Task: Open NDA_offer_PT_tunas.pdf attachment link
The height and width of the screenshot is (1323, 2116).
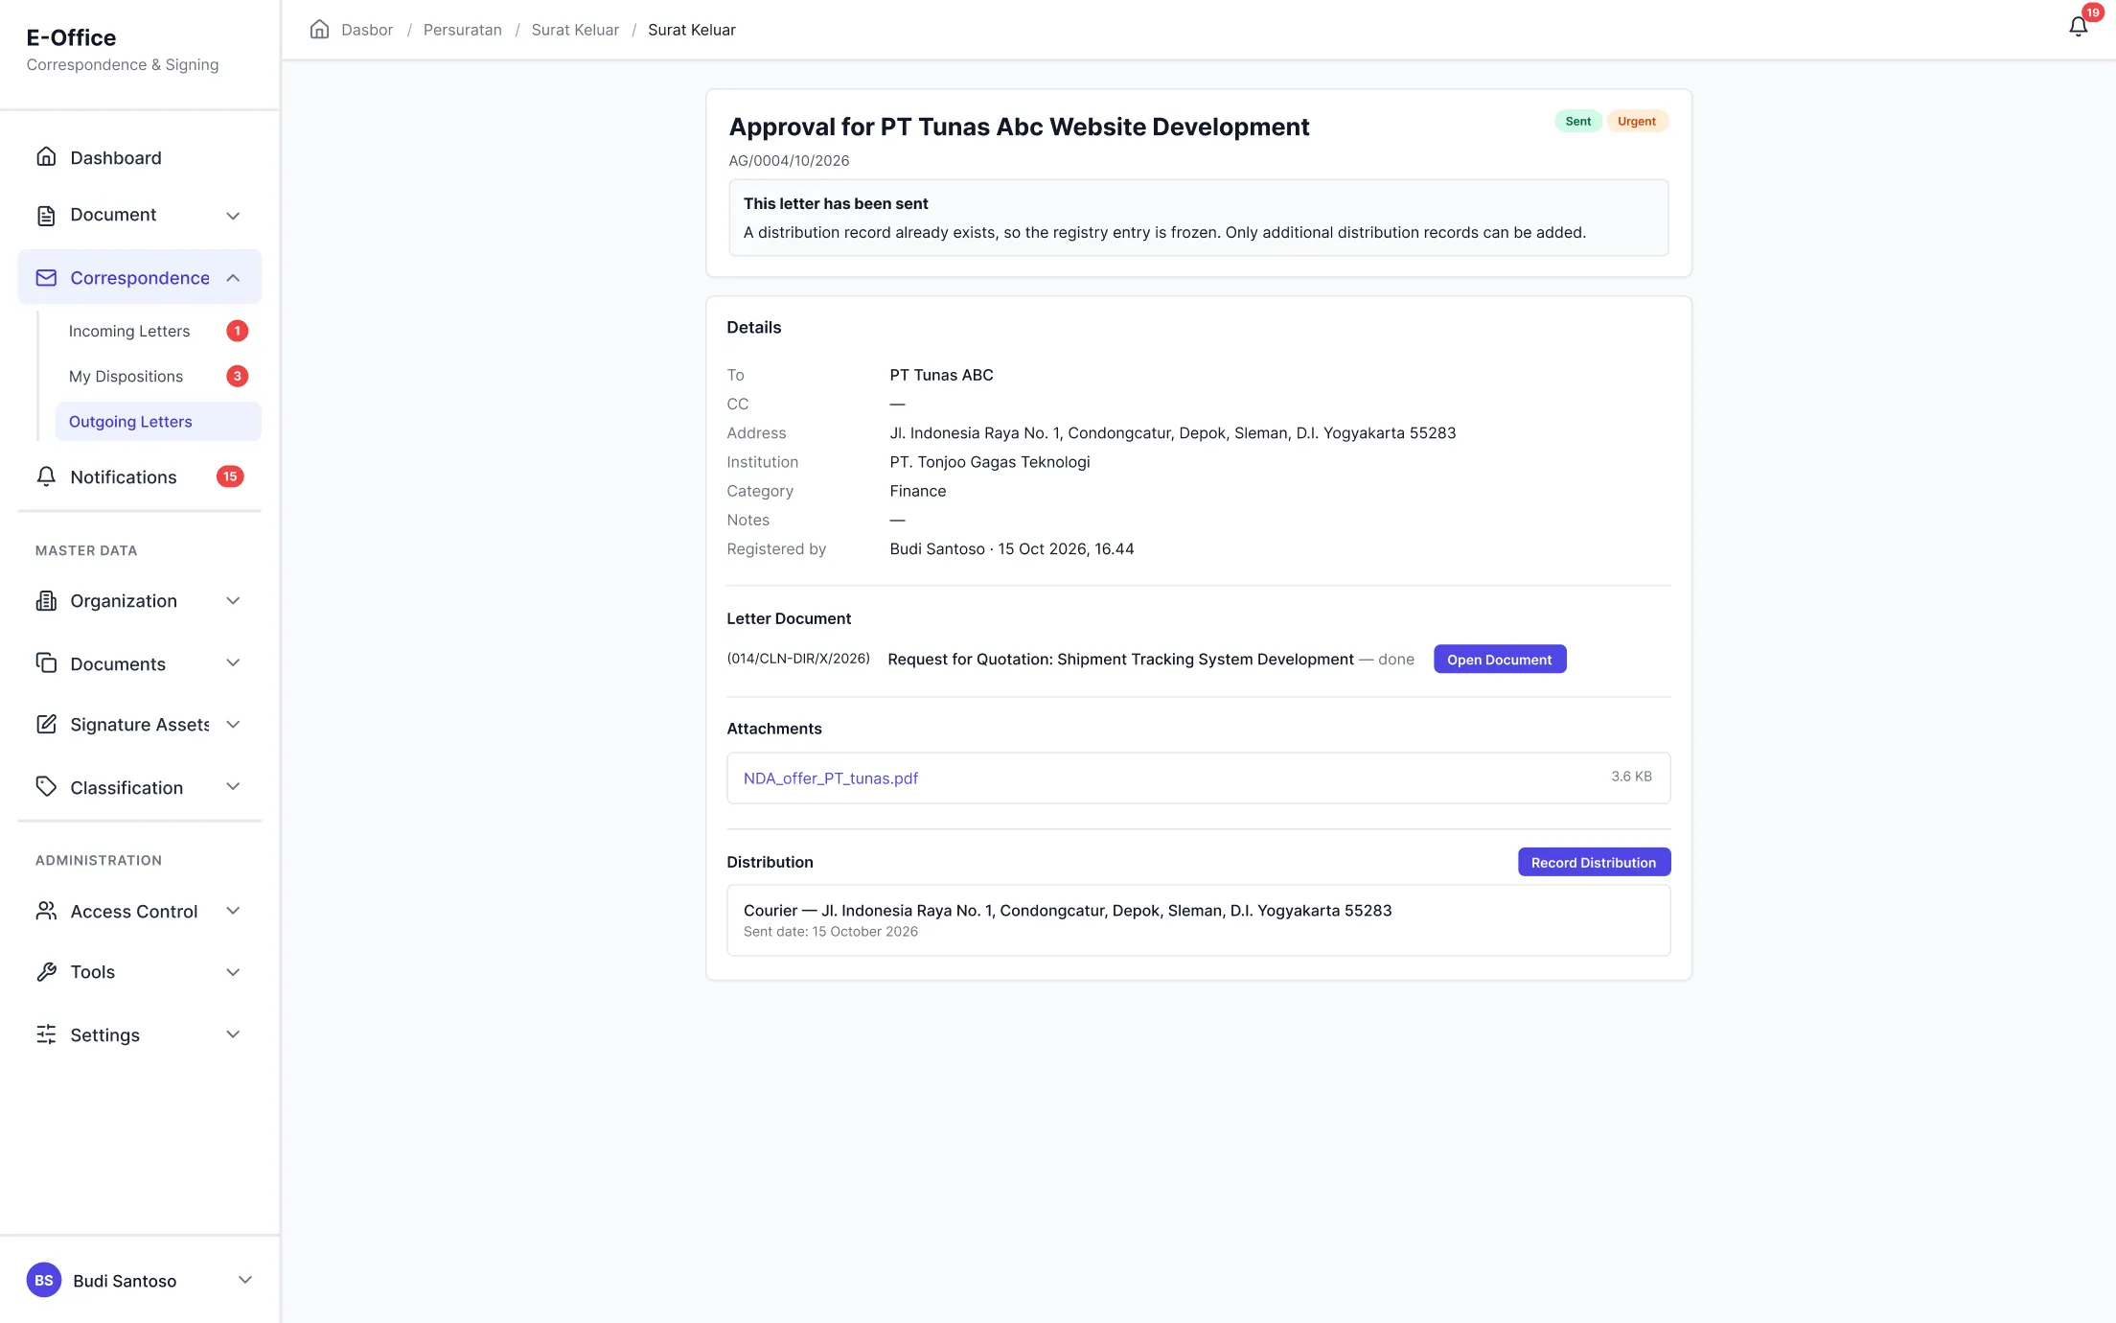Action: 831,778
